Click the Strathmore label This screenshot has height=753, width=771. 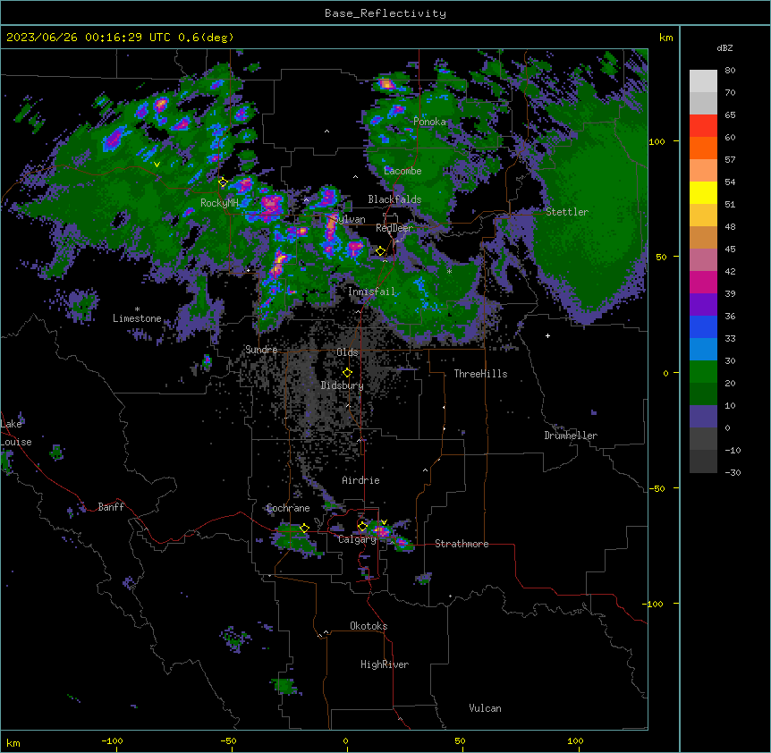462,544
